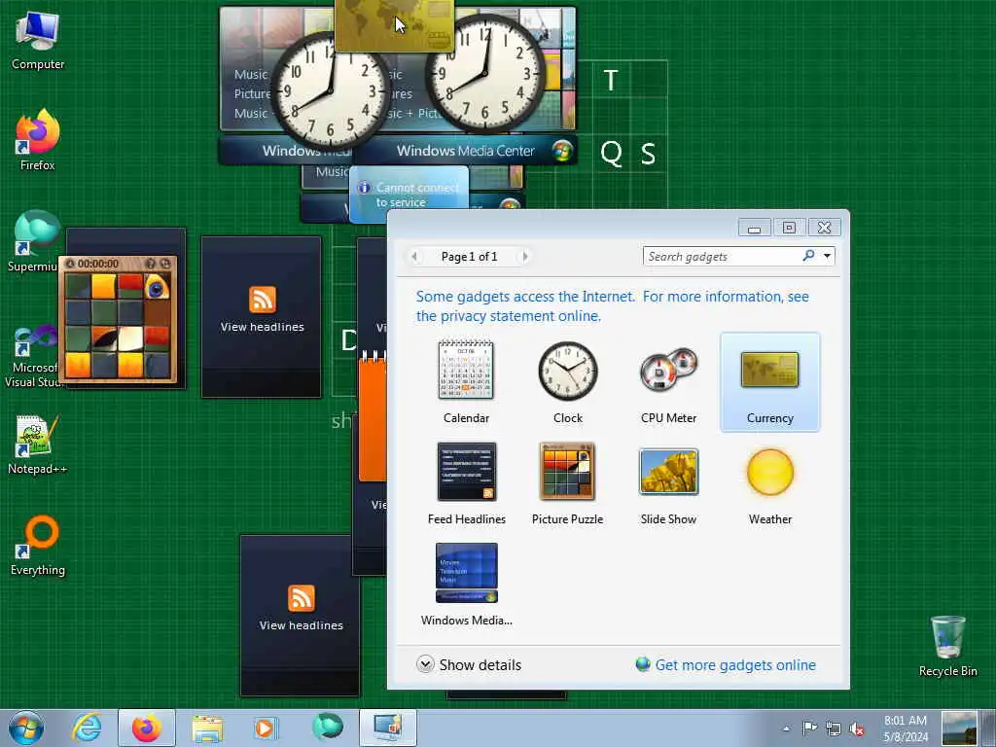
Task: Open the taskbar clock showing 8:01 AM
Action: (x=906, y=729)
